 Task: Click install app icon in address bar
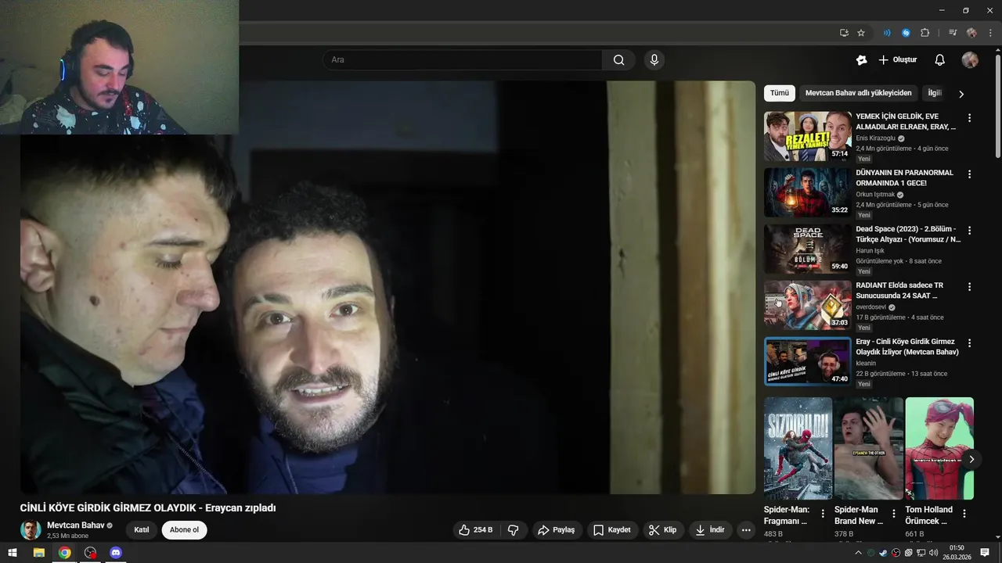(844, 33)
